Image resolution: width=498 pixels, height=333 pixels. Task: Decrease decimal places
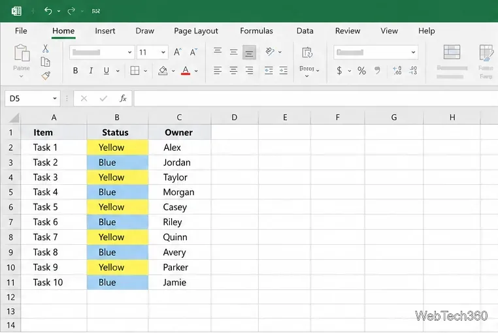tap(413, 71)
